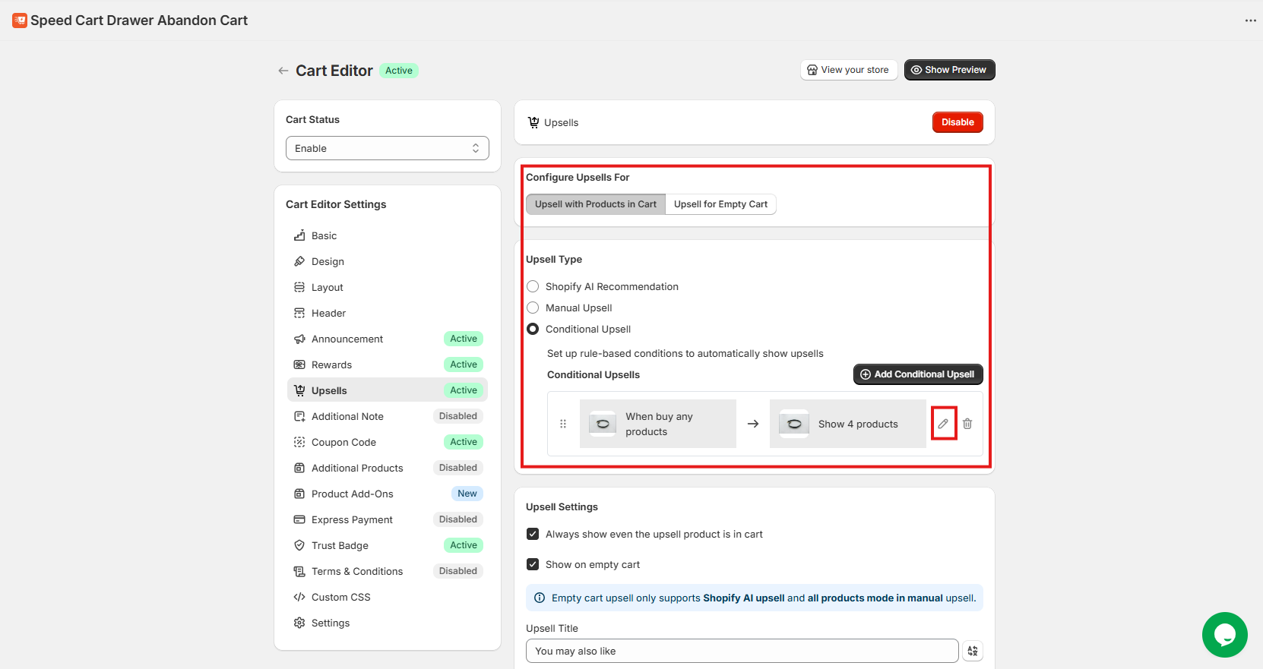Uncheck Always show even the upsell product
This screenshot has width=1263, height=669.
(x=533, y=534)
